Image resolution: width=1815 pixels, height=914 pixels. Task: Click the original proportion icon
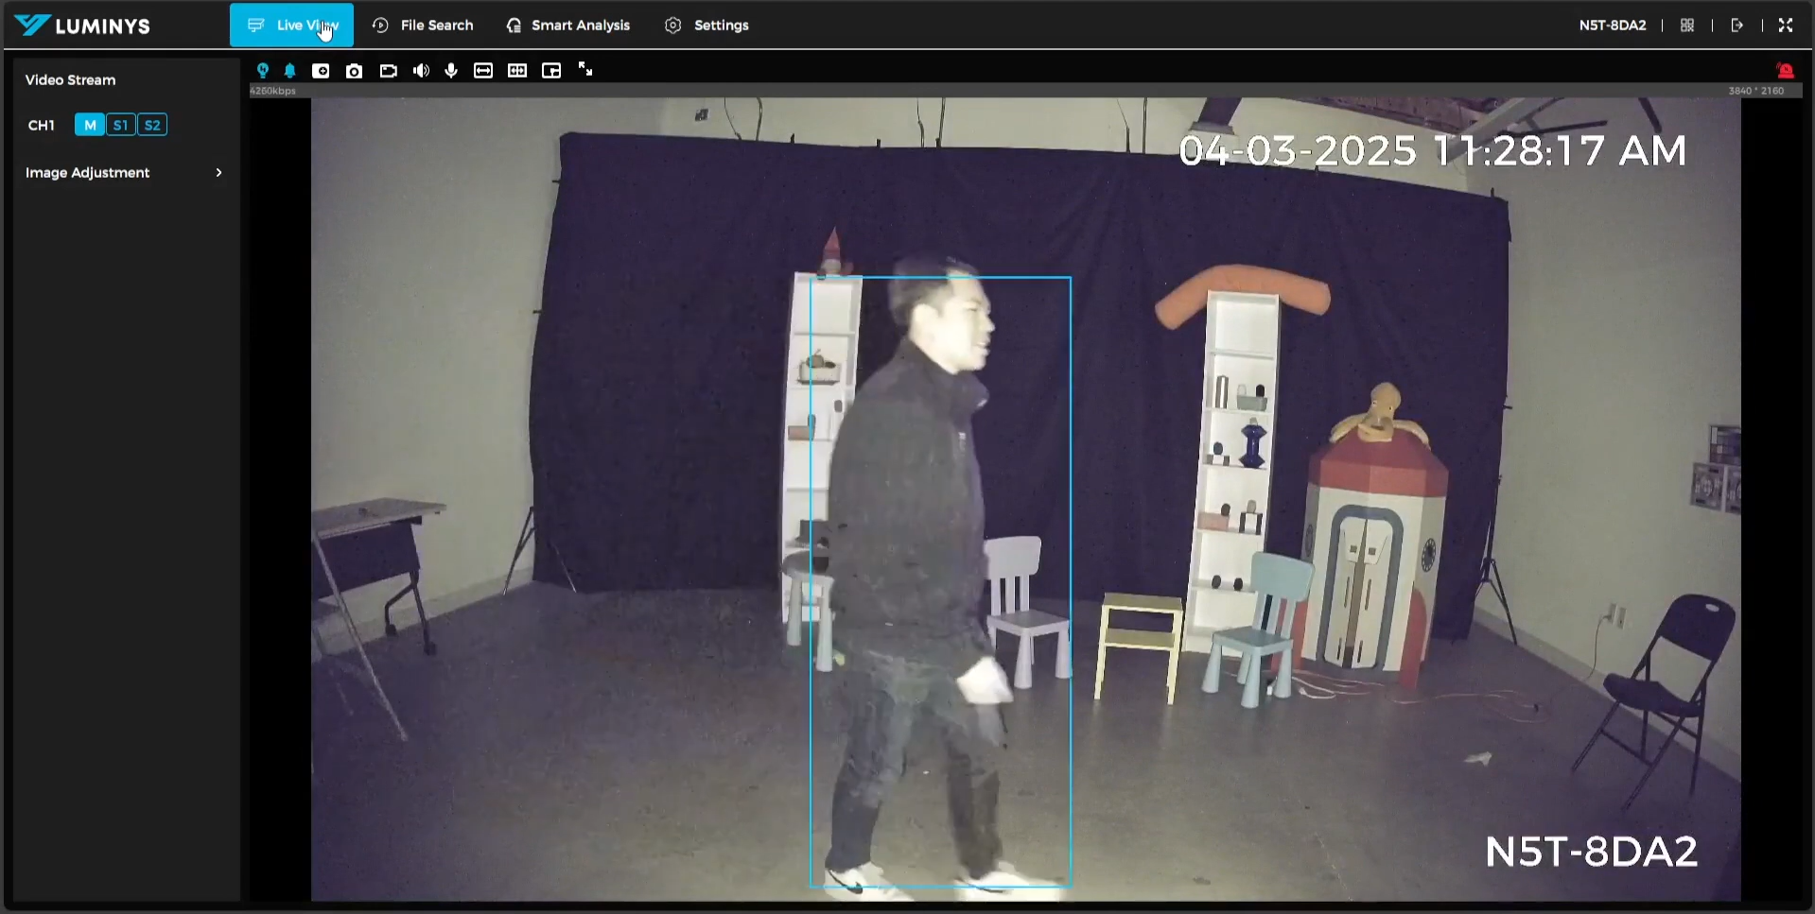[517, 71]
